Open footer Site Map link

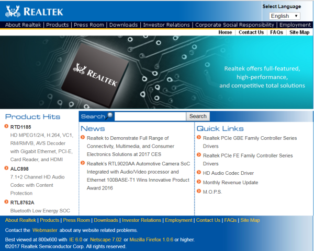pos(250,220)
